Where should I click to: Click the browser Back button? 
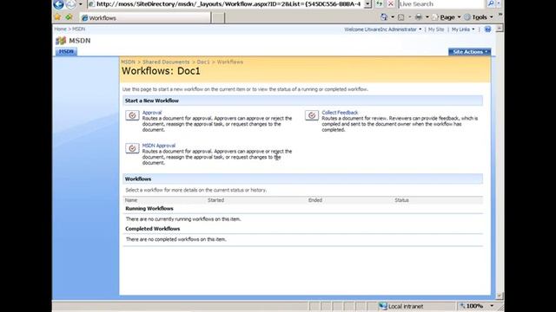pos(58,4)
